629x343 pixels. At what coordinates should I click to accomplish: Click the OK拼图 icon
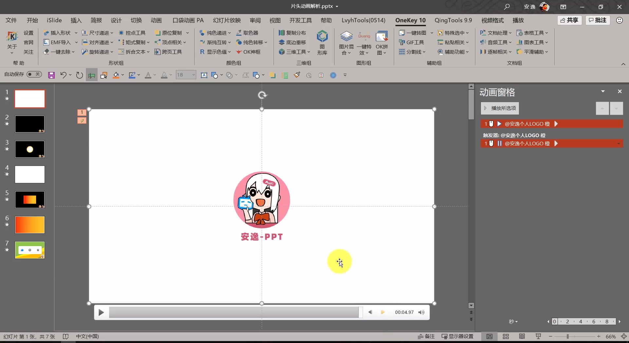point(382,43)
